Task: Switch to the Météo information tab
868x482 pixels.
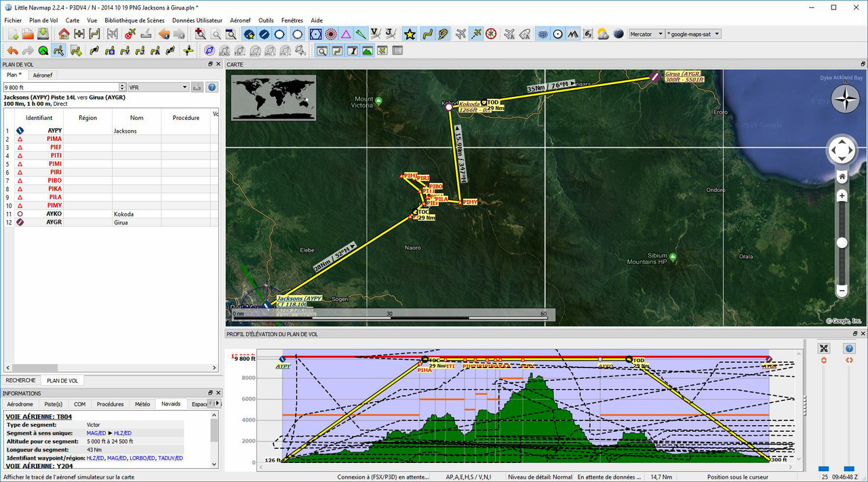Action: (x=142, y=404)
